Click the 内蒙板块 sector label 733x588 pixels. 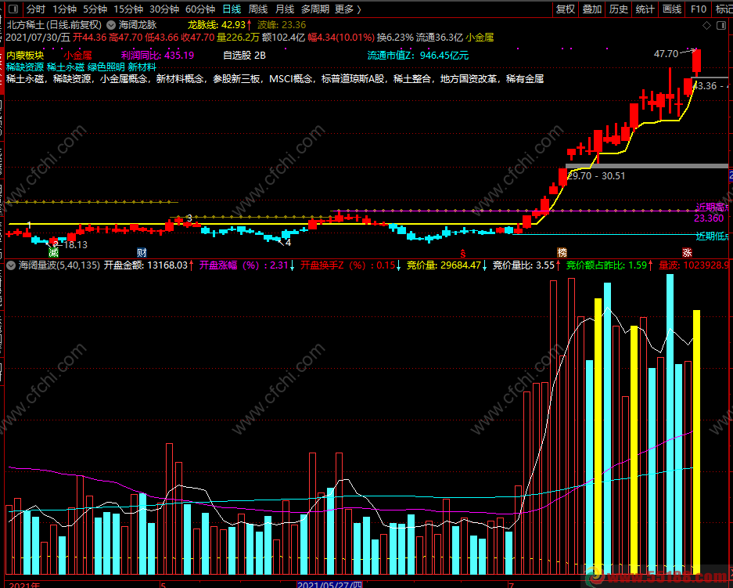[x=25, y=56]
